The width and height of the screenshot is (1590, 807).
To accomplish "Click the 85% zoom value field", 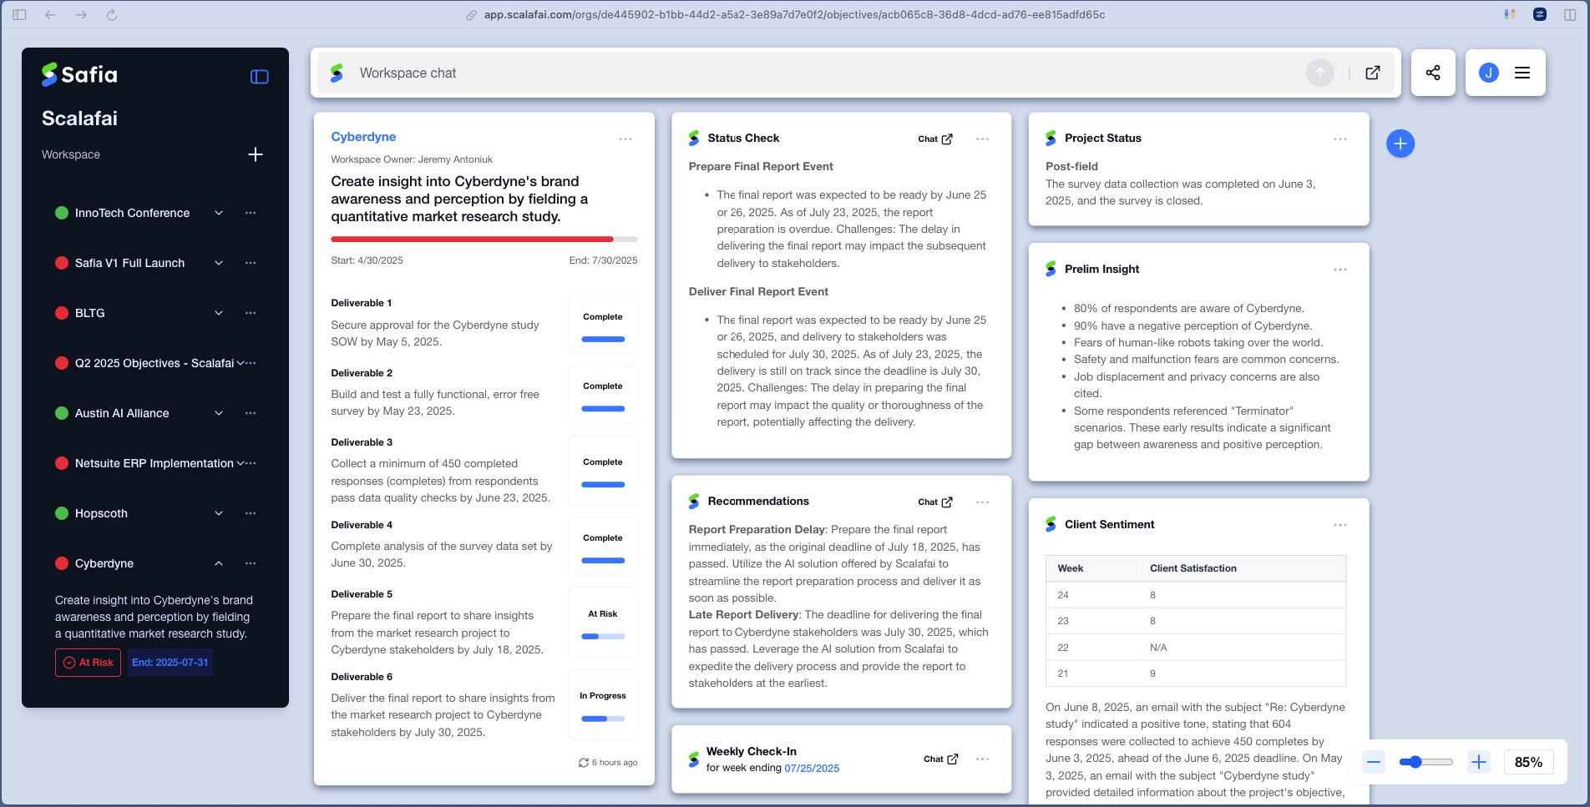I will 1528,762.
